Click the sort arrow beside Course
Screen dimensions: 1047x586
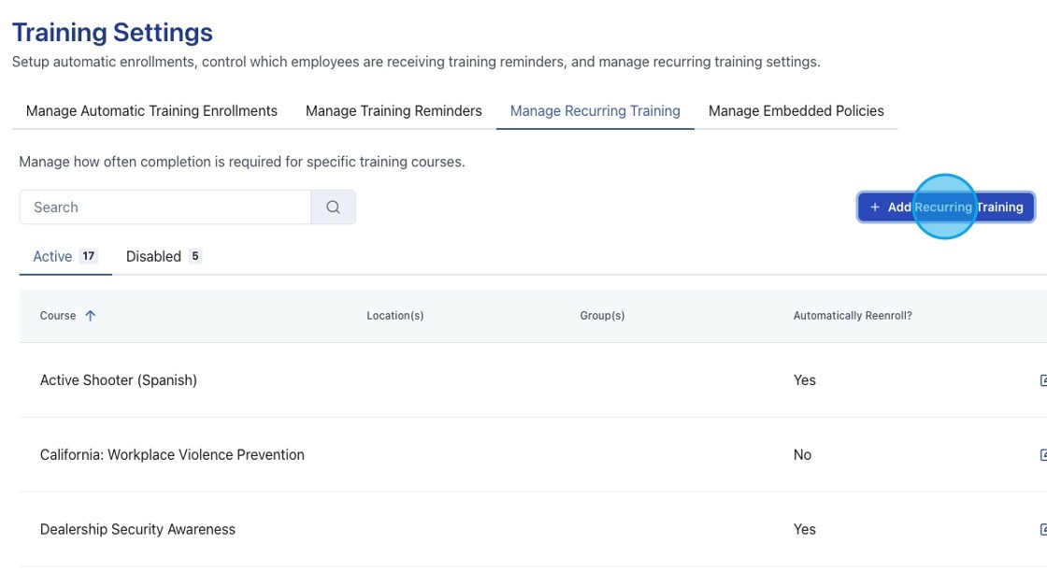point(91,316)
